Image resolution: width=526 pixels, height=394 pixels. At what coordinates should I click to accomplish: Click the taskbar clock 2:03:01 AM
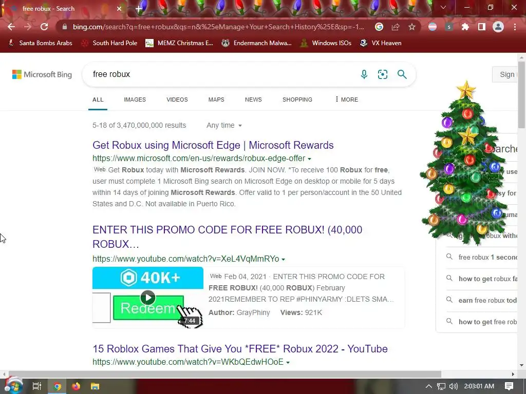479,386
